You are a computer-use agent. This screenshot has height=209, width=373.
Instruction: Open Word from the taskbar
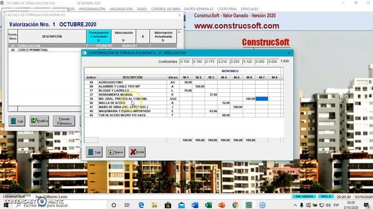[195, 205]
